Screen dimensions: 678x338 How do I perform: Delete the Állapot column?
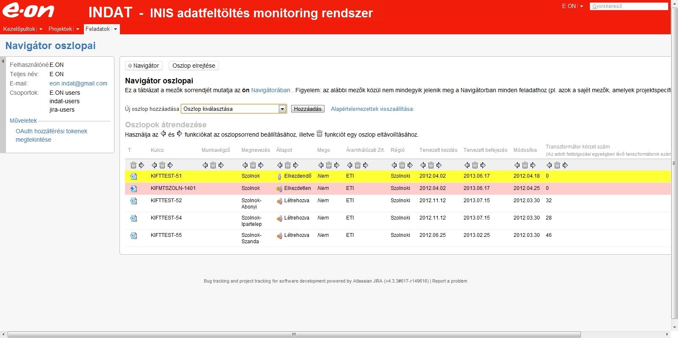[x=288, y=165]
